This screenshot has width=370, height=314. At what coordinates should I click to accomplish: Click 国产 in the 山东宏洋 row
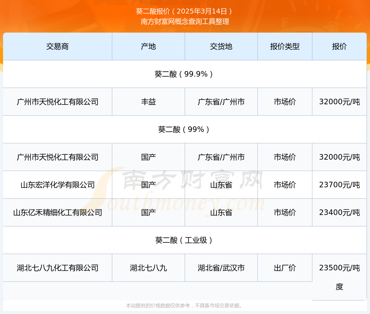pyautogui.click(x=148, y=185)
